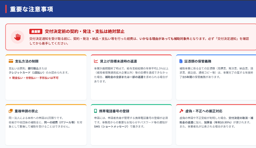
Task: Click the 携帯電話番号の登録 card heading
Action: tap(114, 111)
